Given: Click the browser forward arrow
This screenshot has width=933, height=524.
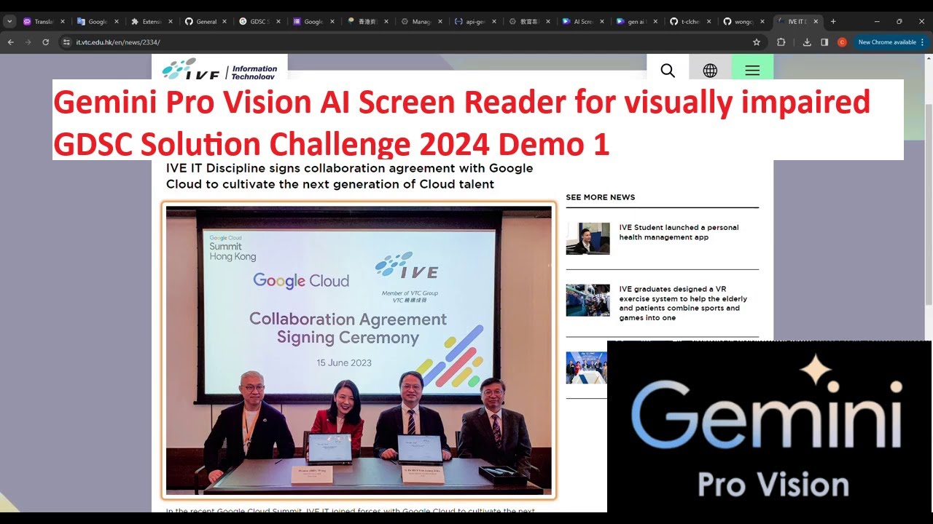Looking at the screenshot, I should pos(28,42).
